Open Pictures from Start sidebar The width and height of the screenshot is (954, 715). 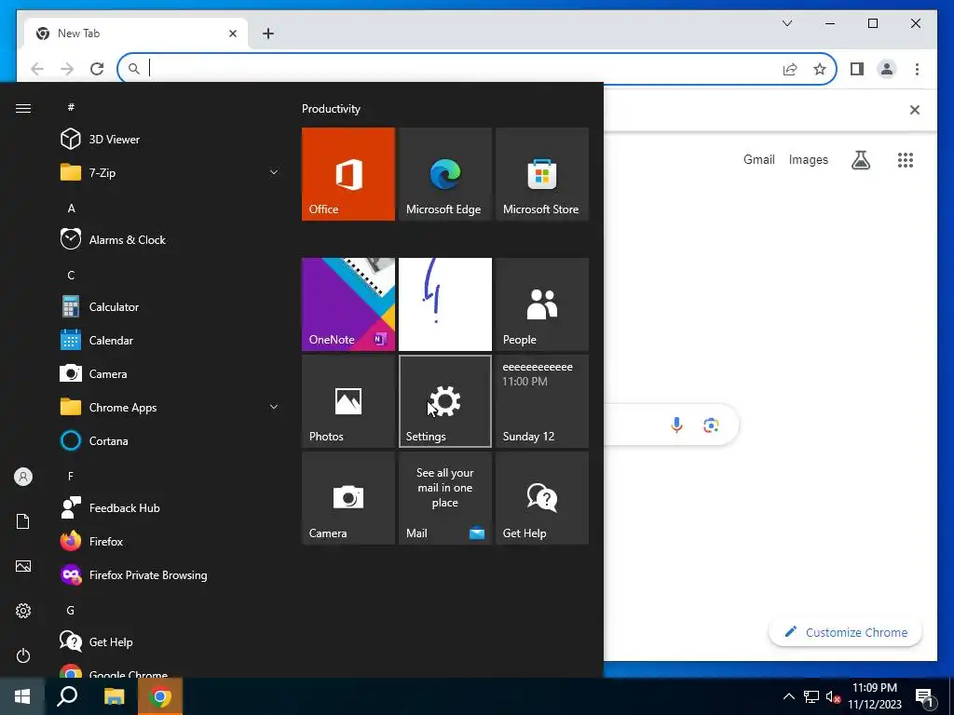[23, 566]
